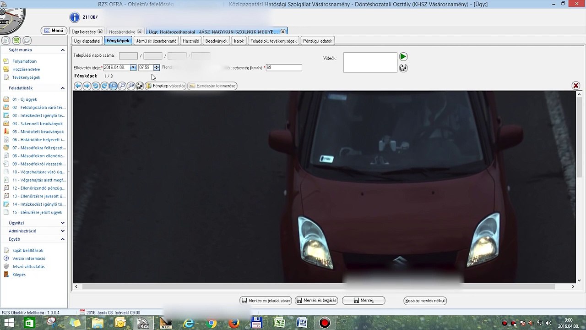
Task: Open Excel from the taskbar
Action: [x=279, y=323]
